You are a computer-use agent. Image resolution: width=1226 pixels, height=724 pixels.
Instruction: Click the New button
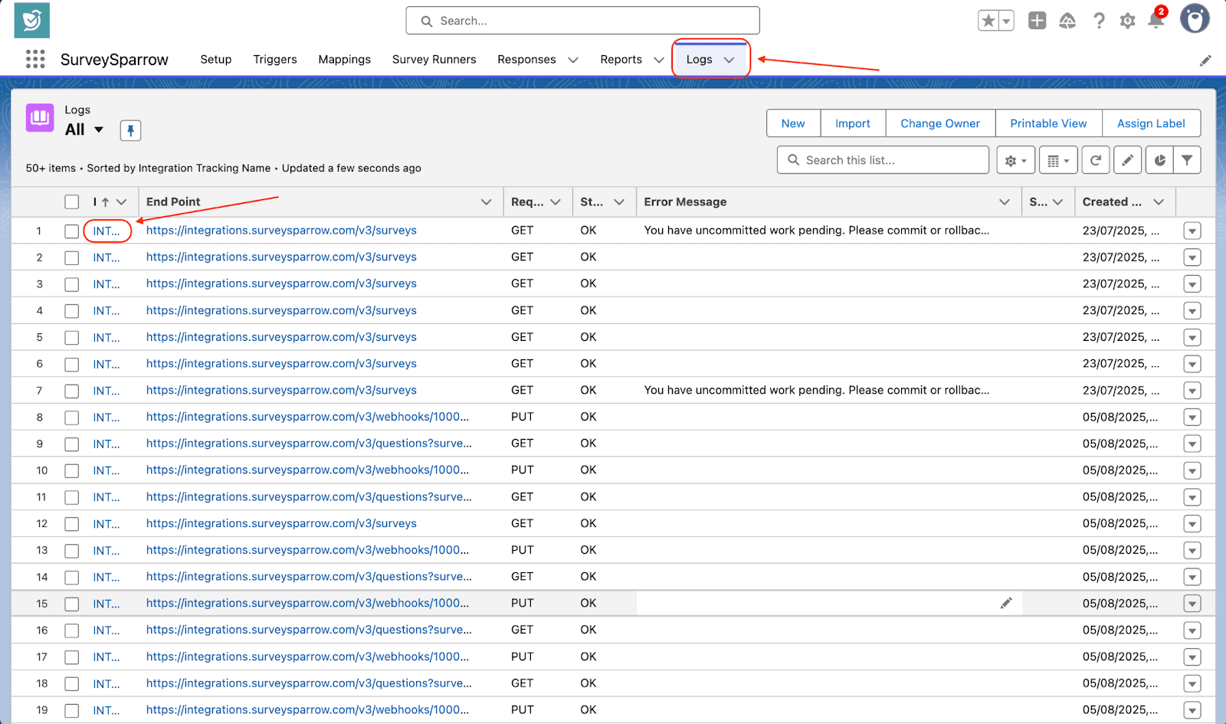pyautogui.click(x=793, y=123)
